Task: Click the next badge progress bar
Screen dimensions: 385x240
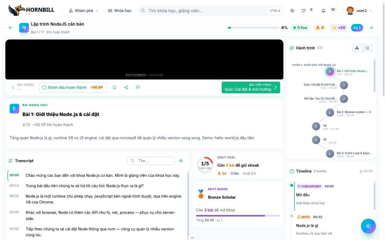Action: click(238, 216)
